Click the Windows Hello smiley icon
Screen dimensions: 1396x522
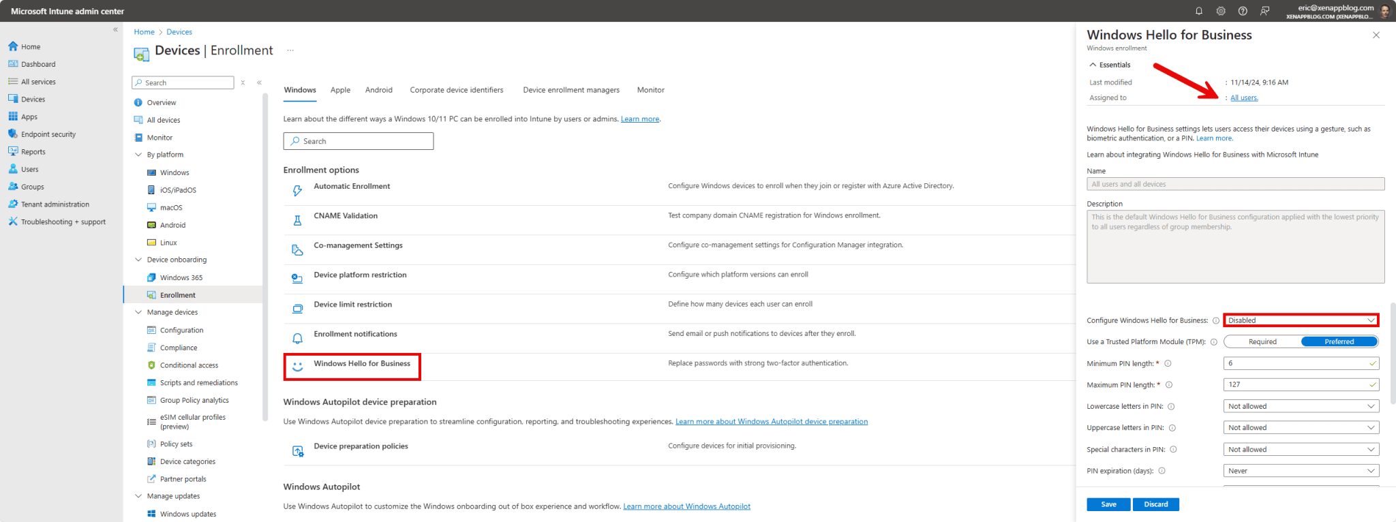point(297,367)
